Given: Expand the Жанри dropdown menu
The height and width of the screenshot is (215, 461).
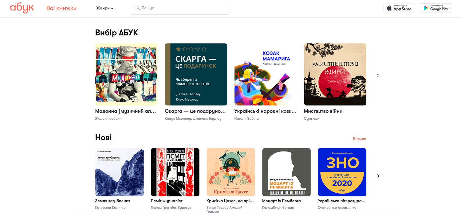Looking at the screenshot, I should (x=104, y=8).
